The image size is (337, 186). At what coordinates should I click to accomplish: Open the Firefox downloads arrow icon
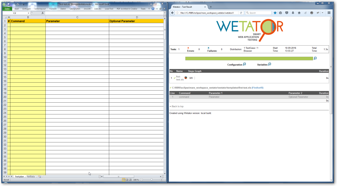pyautogui.click(x=293, y=13)
